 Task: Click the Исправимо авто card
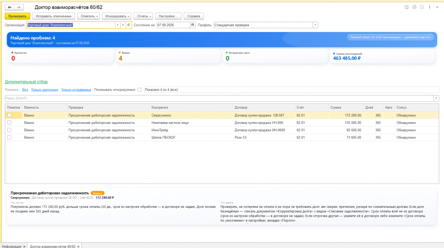pos(275,56)
